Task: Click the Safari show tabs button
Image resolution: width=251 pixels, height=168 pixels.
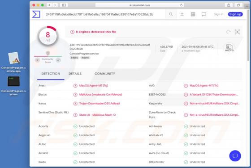Action: click(238, 5)
